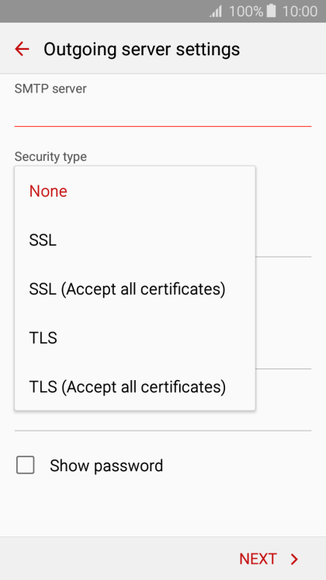Choose None as security type

click(135, 191)
